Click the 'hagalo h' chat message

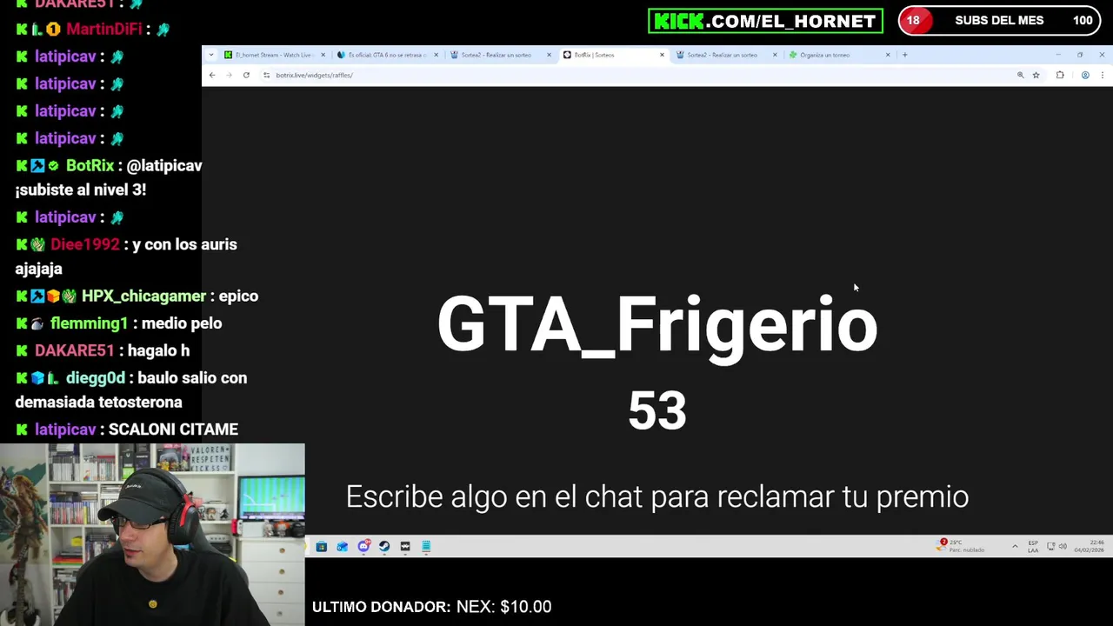(157, 350)
